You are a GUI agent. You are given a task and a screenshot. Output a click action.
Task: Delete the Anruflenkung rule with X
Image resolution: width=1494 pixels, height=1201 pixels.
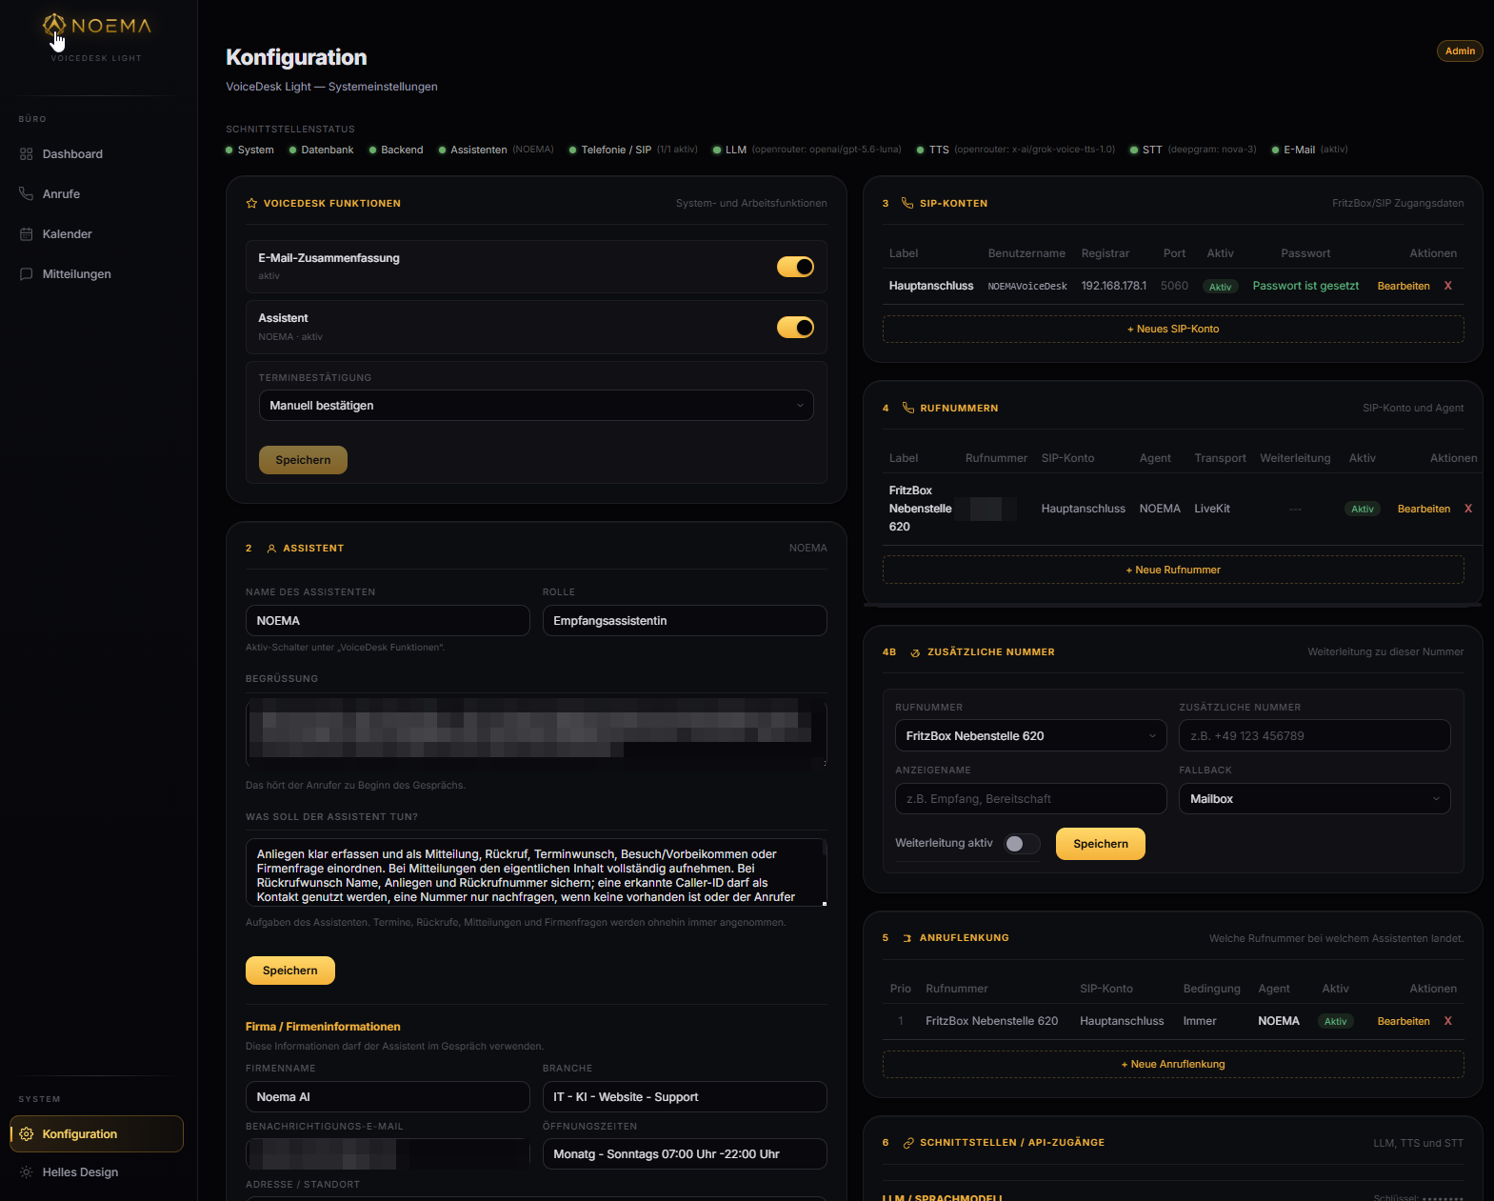(x=1448, y=1022)
